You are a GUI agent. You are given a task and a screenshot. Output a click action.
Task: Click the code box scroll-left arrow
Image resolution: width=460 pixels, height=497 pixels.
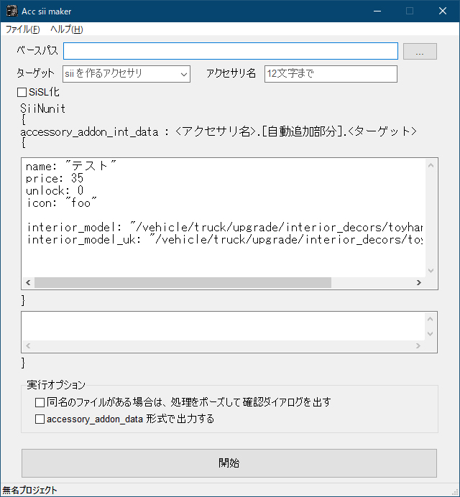(x=28, y=282)
